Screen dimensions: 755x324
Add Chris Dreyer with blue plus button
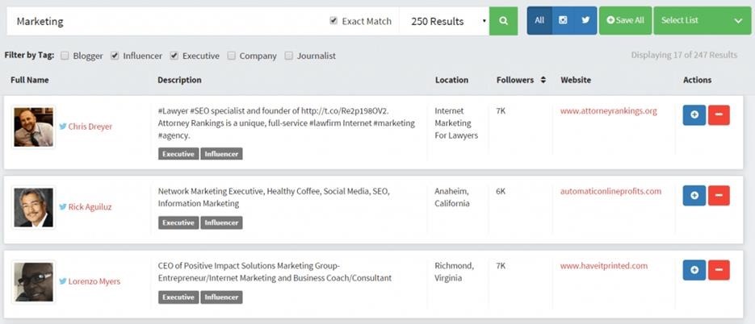pos(694,114)
